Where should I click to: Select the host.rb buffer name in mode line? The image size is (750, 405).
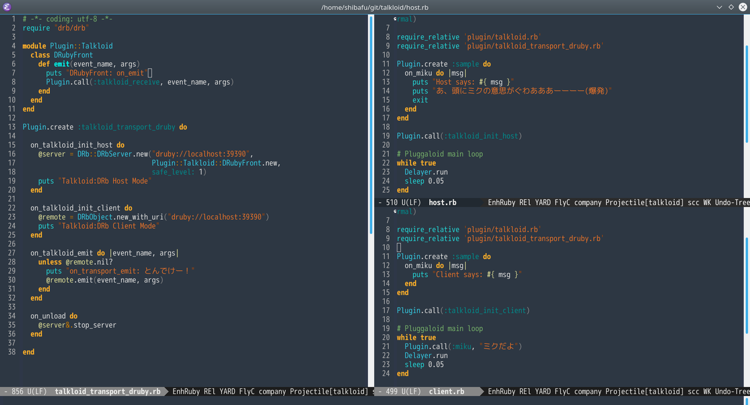click(x=442, y=203)
